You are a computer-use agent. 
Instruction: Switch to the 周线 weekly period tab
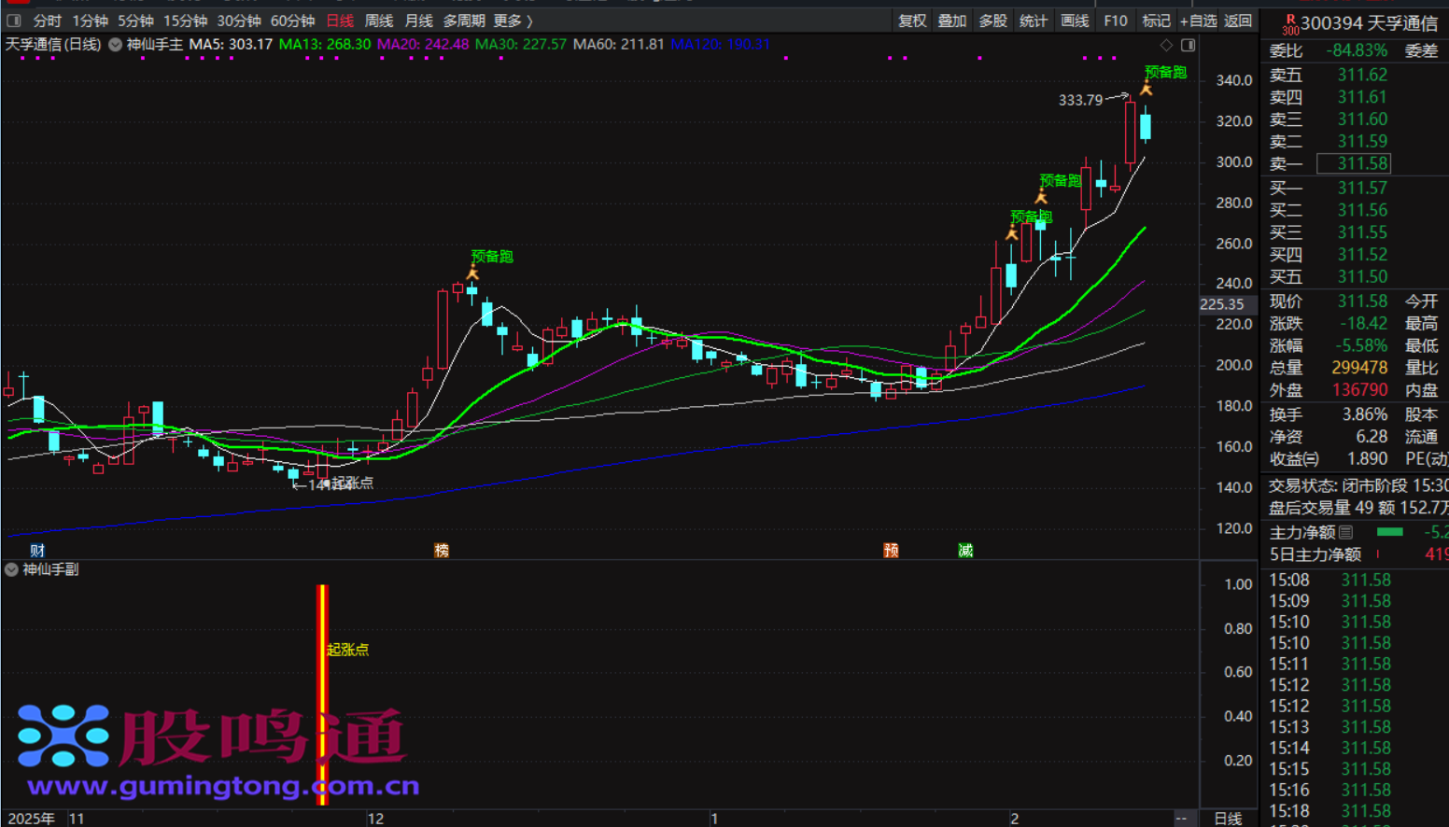pyautogui.click(x=378, y=21)
